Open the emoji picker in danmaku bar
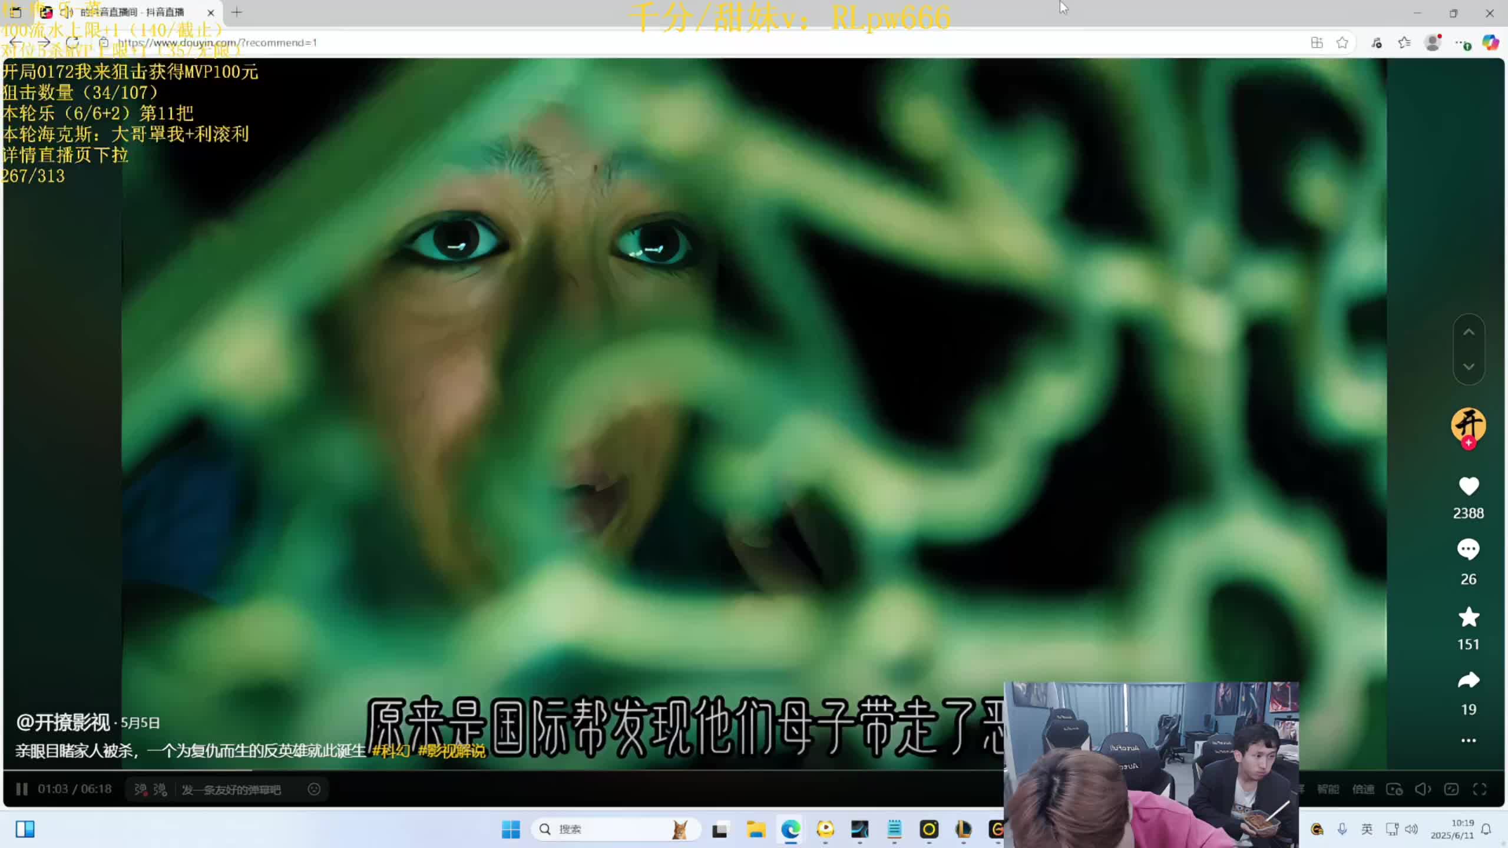The width and height of the screenshot is (1508, 848). click(315, 789)
